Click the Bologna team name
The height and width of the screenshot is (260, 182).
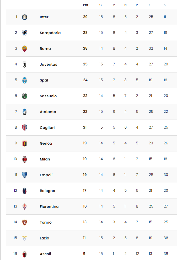pos(47,191)
